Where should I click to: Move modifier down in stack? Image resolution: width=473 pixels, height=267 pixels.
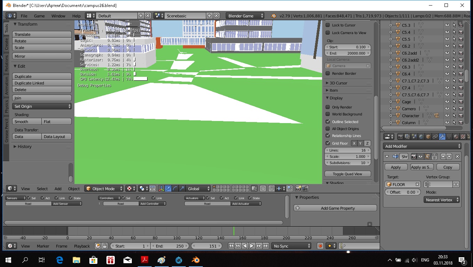[449, 156]
